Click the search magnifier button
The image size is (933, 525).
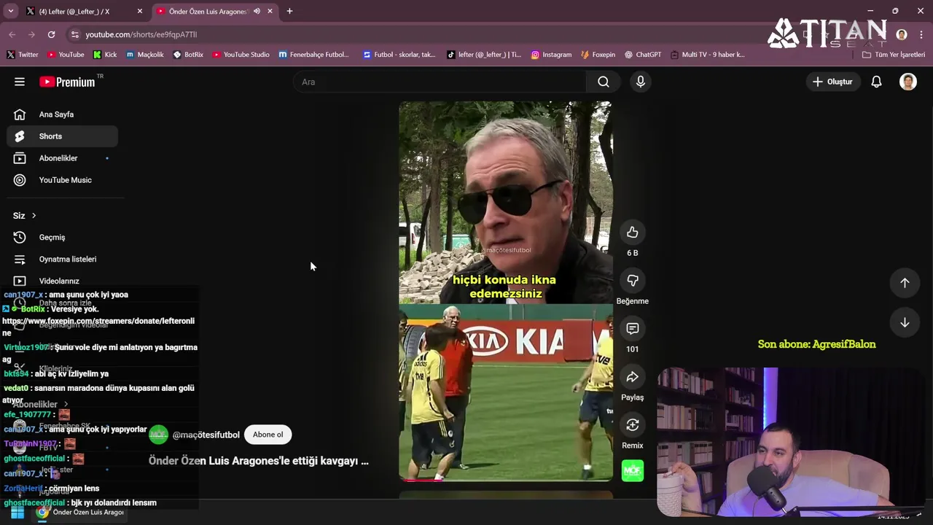click(604, 82)
